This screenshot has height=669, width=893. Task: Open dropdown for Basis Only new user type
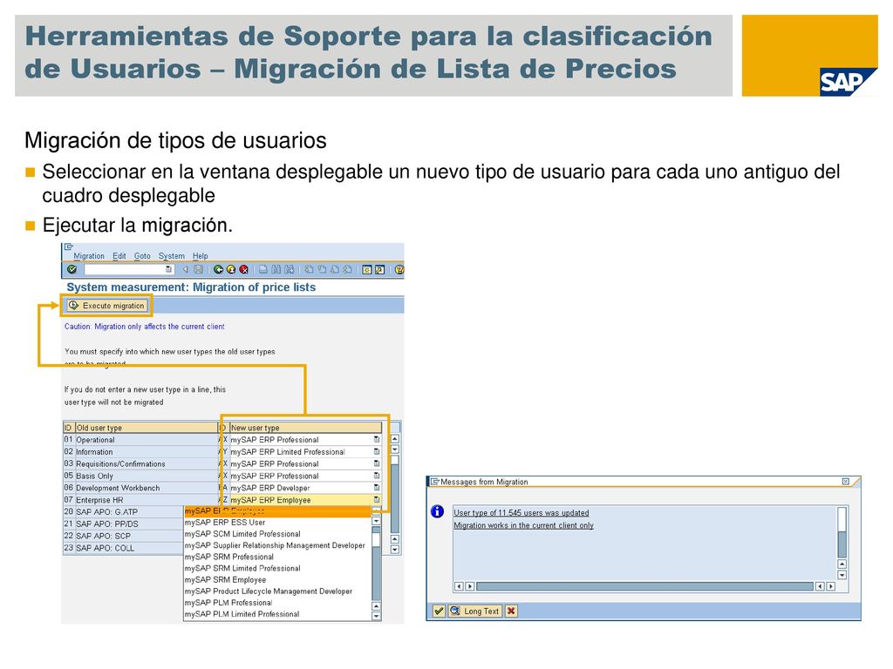pyautogui.click(x=377, y=476)
